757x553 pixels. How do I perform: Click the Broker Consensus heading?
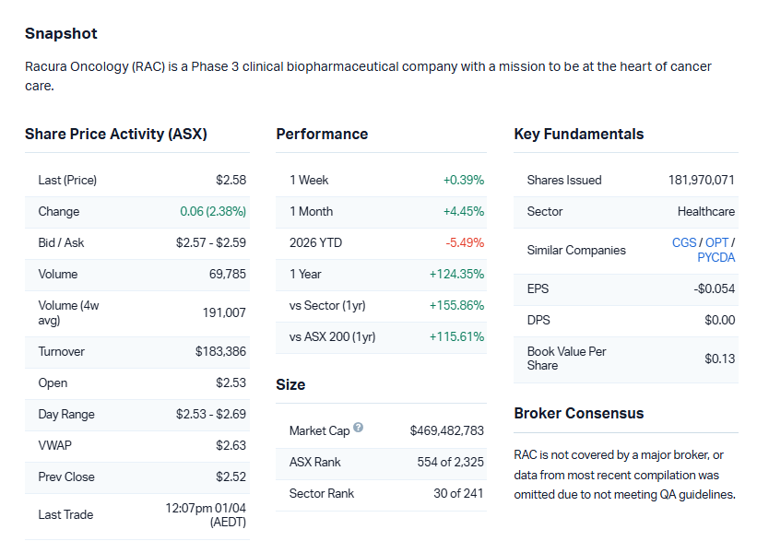pyautogui.click(x=578, y=414)
